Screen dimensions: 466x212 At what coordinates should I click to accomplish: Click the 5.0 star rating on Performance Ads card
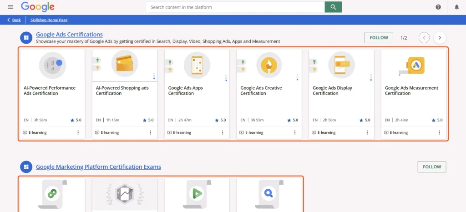76,120
